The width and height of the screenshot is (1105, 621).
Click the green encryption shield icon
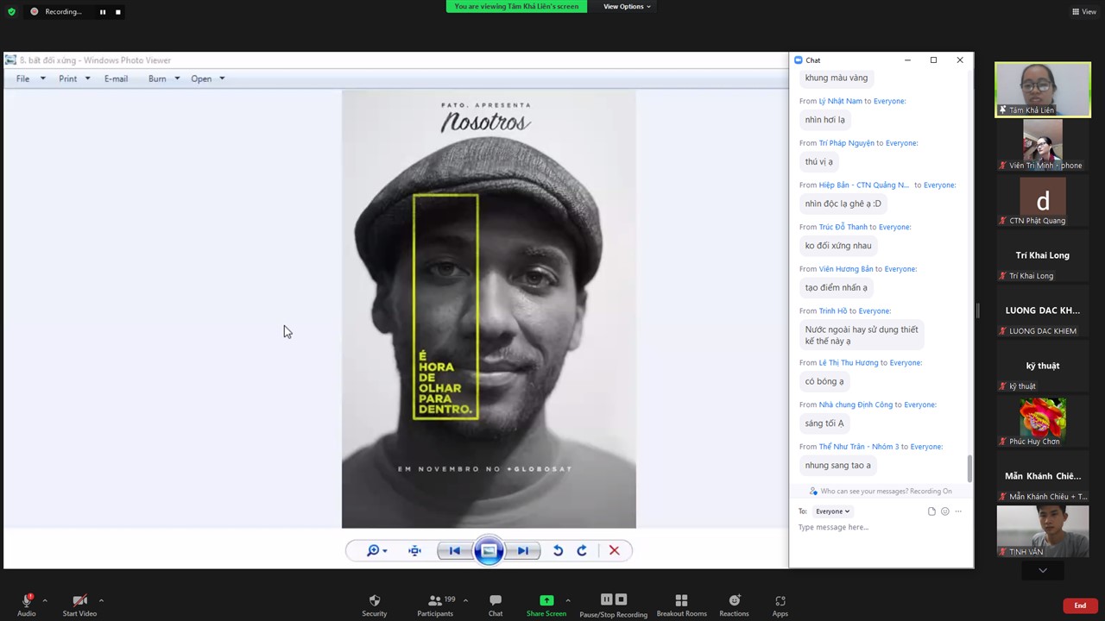(11, 12)
